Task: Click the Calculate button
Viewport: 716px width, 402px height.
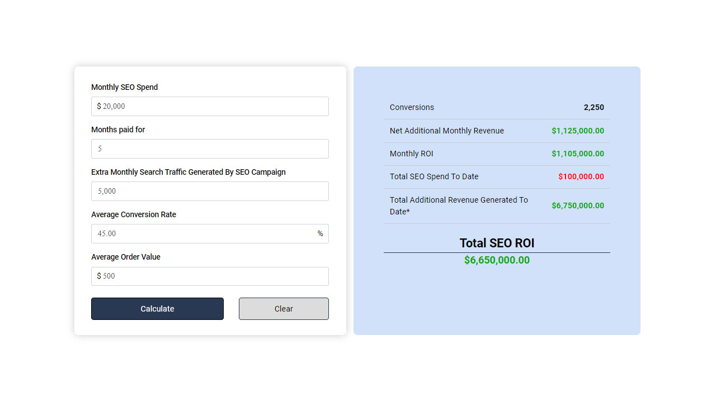Action: (157, 309)
